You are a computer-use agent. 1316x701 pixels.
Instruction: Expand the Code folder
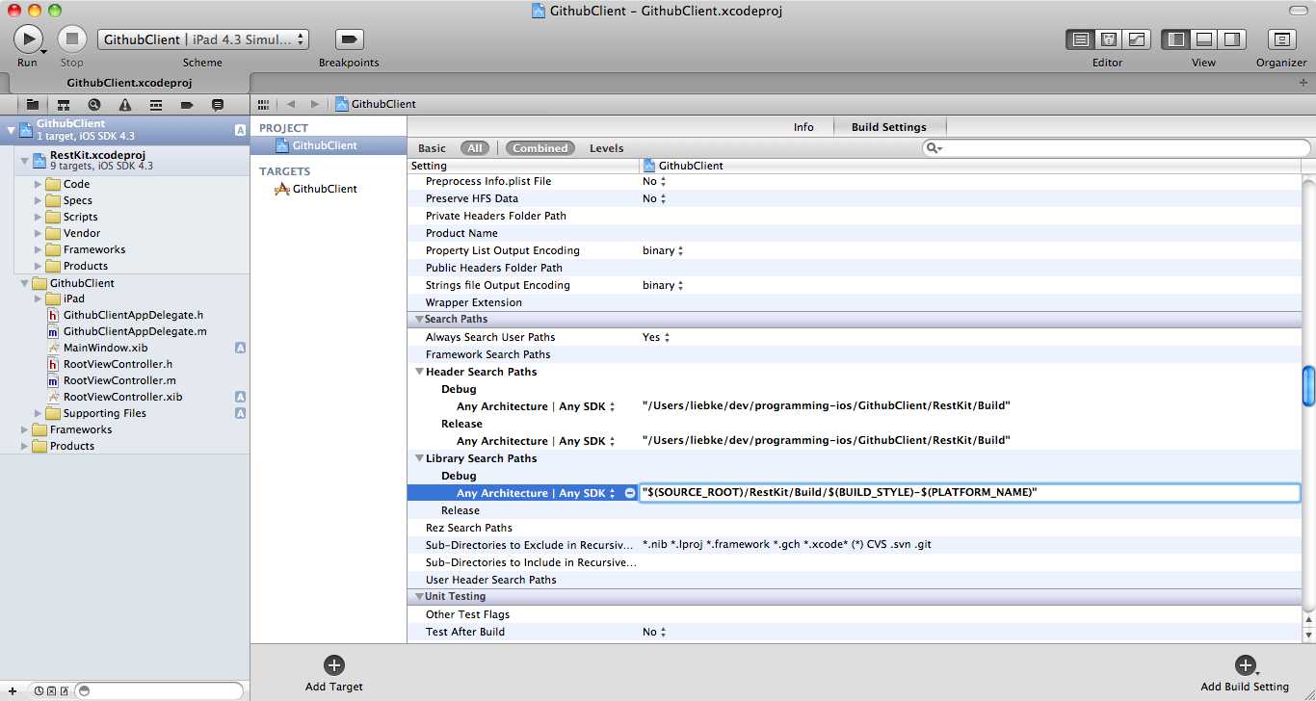[x=38, y=184]
